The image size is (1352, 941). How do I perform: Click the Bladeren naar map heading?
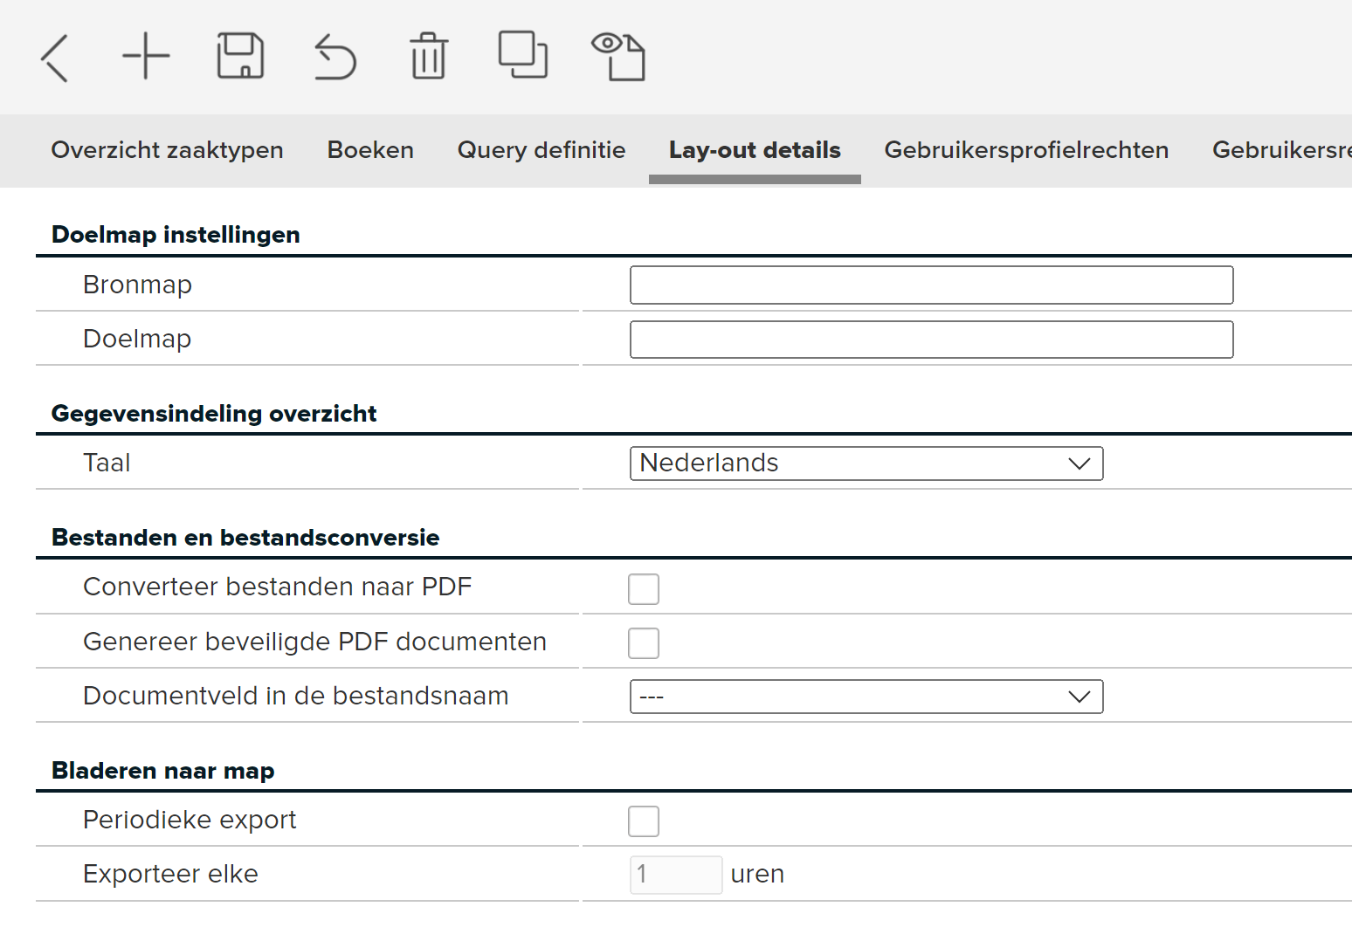(163, 771)
